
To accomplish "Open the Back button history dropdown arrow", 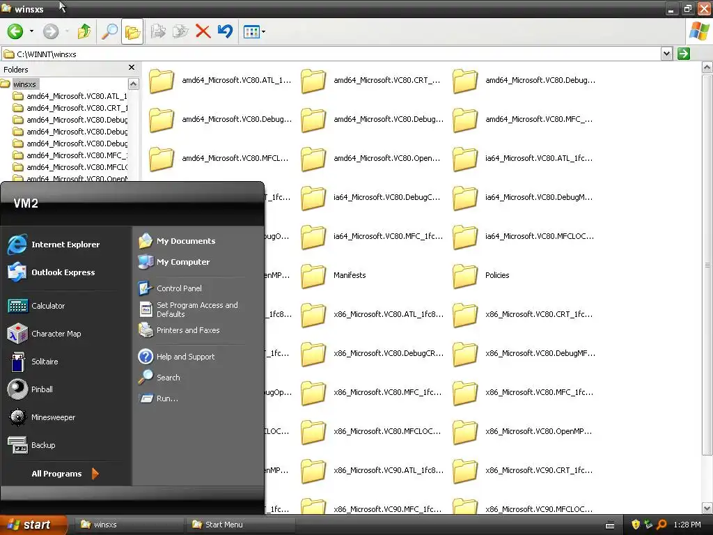I will (31, 31).
